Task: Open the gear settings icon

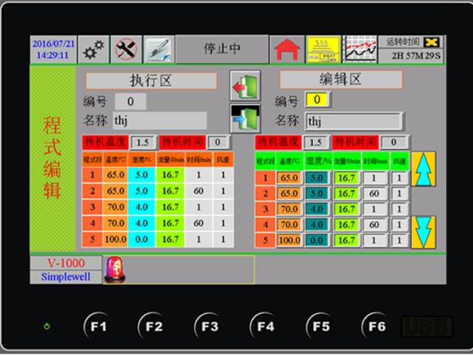Action: point(95,50)
